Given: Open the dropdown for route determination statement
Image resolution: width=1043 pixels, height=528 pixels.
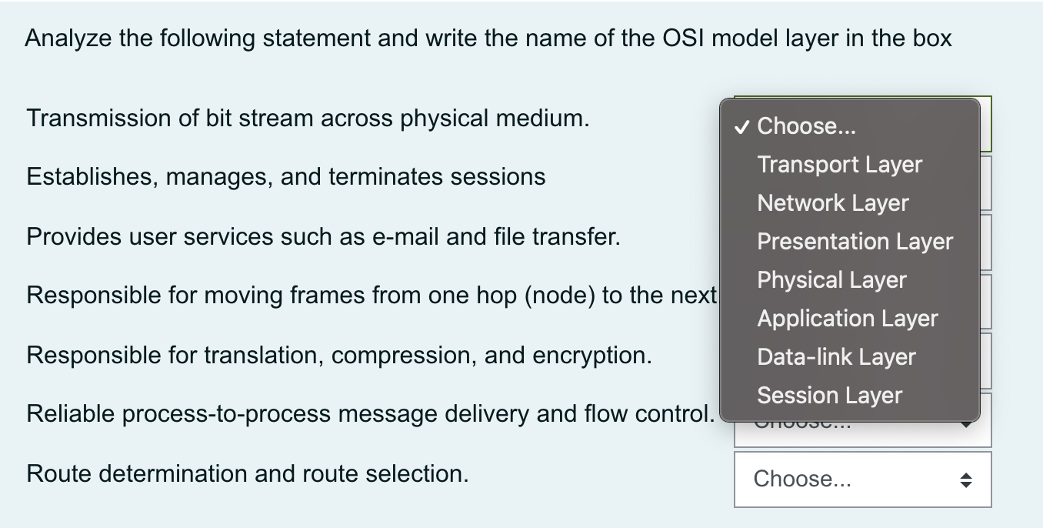Looking at the screenshot, I should [x=862, y=479].
